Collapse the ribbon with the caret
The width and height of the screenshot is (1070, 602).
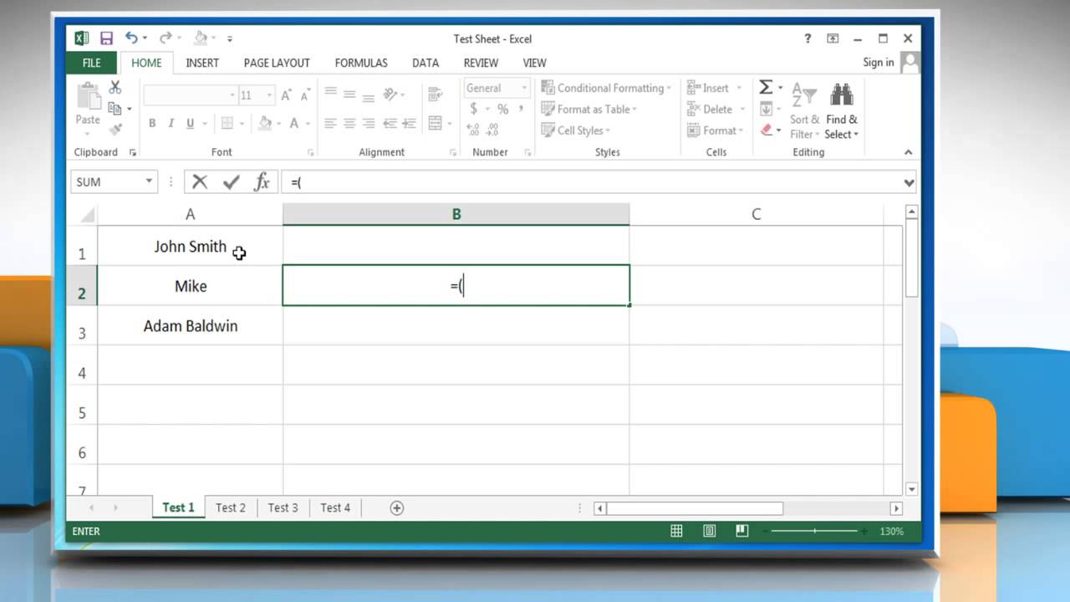pyautogui.click(x=909, y=152)
